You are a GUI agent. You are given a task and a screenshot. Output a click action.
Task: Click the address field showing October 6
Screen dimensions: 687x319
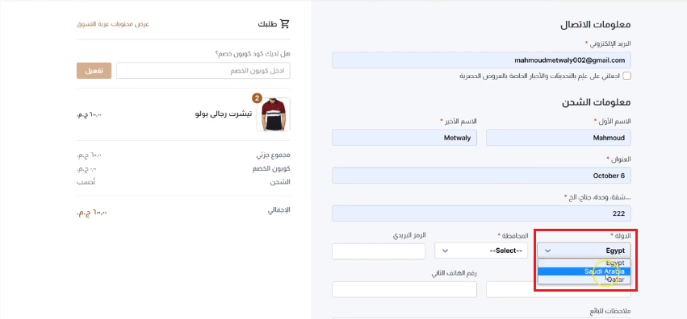pos(481,176)
